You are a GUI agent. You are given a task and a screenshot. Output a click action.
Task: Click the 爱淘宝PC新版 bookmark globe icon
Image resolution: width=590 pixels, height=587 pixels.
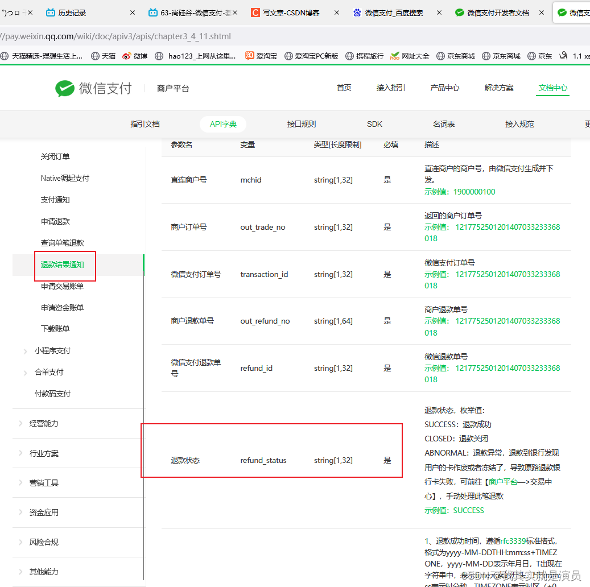288,56
